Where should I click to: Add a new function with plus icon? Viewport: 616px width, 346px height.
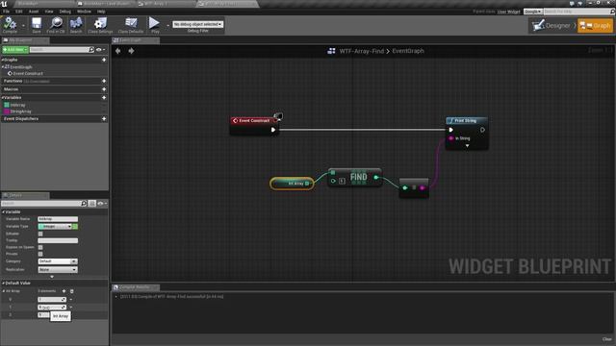pyautogui.click(x=104, y=81)
